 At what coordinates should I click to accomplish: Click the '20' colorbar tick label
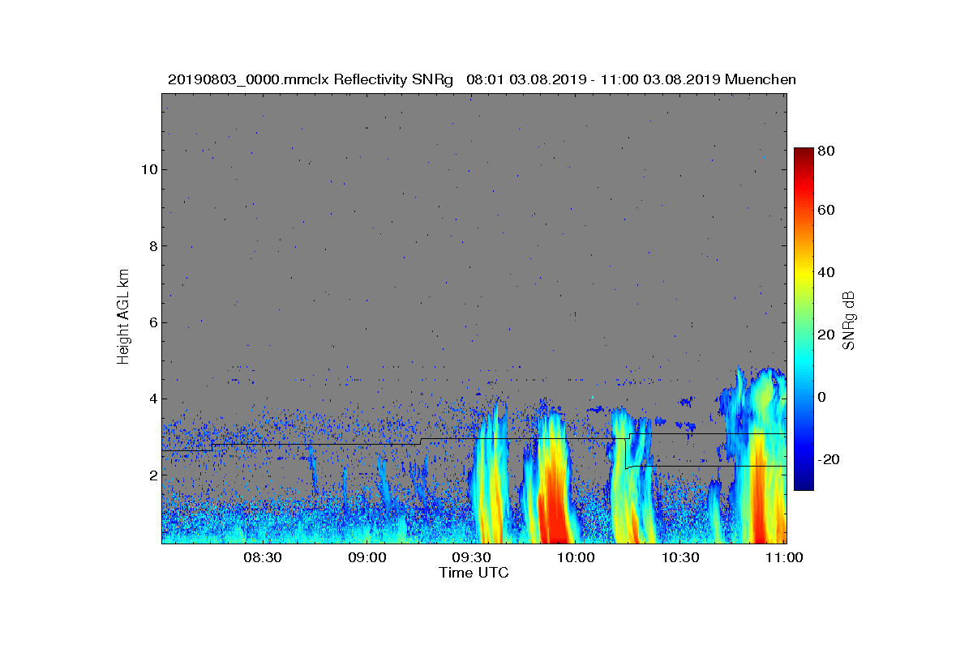[x=828, y=335]
